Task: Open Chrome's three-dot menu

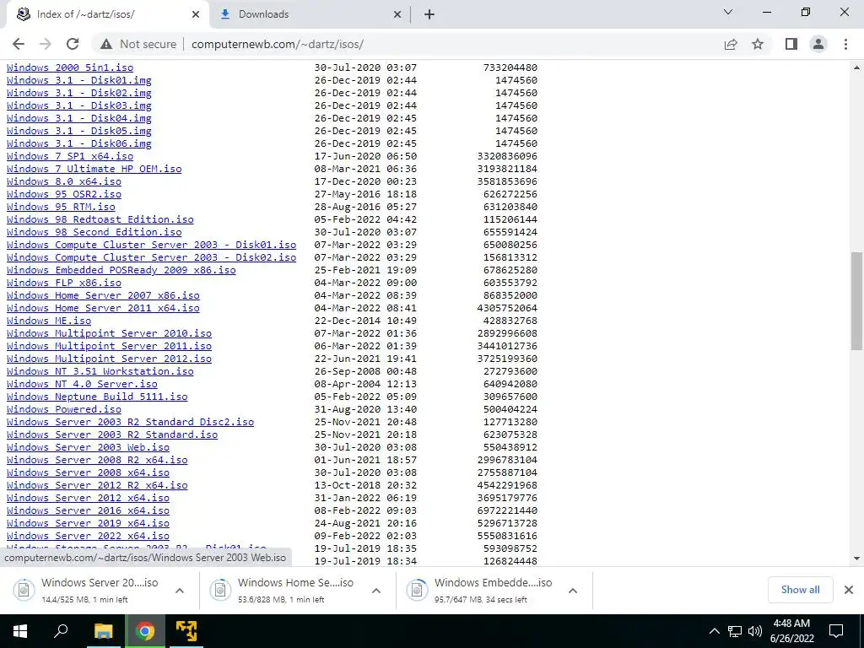Action: pyautogui.click(x=845, y=44)
